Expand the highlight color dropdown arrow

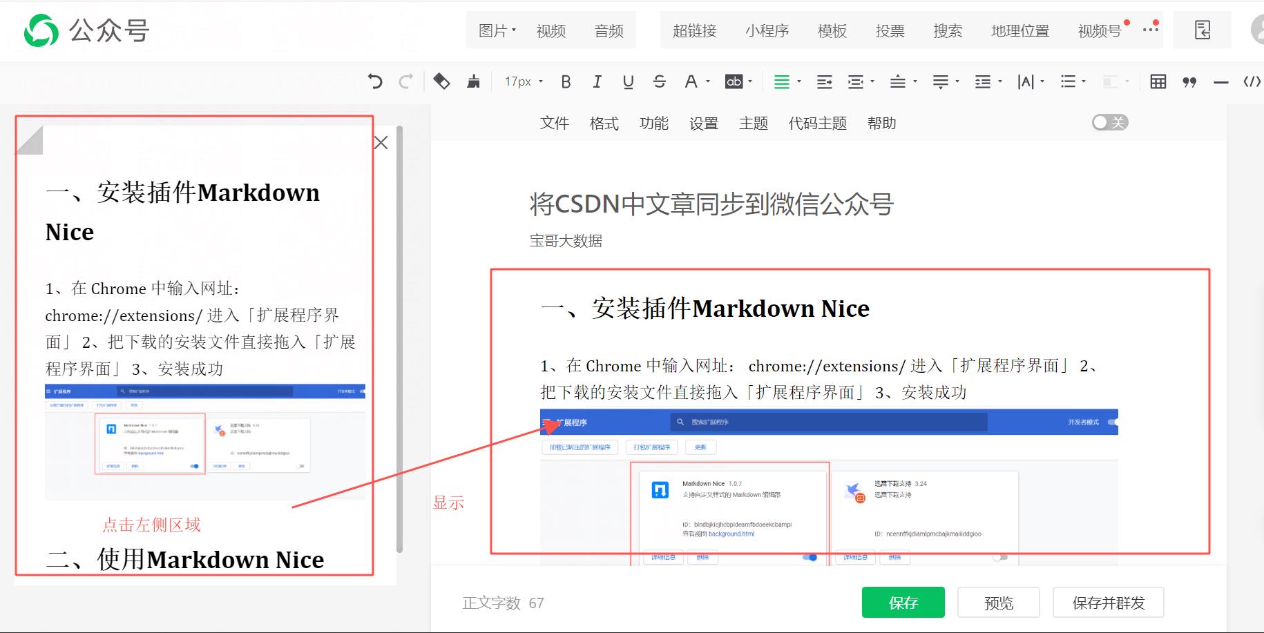750,81
